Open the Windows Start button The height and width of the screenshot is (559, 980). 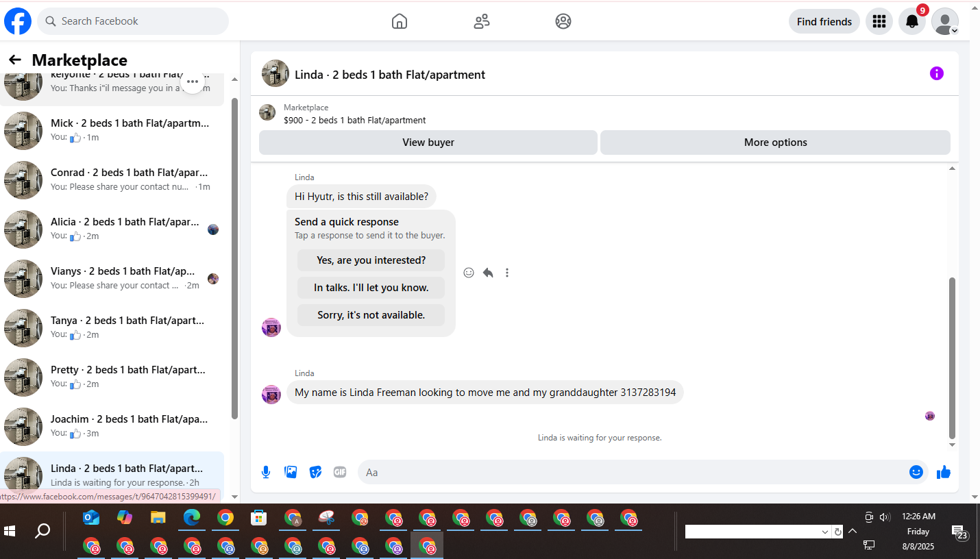(10, 531)
